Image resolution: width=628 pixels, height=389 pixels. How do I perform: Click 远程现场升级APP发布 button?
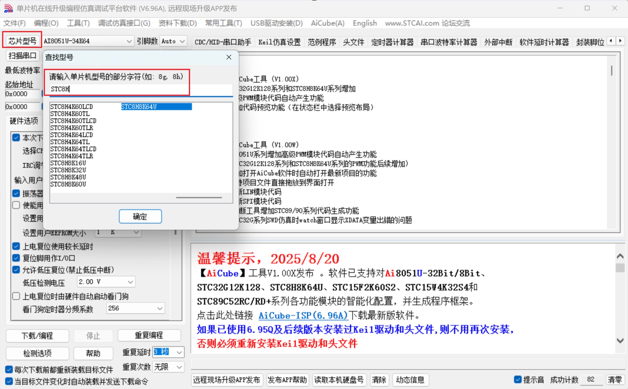226,380
